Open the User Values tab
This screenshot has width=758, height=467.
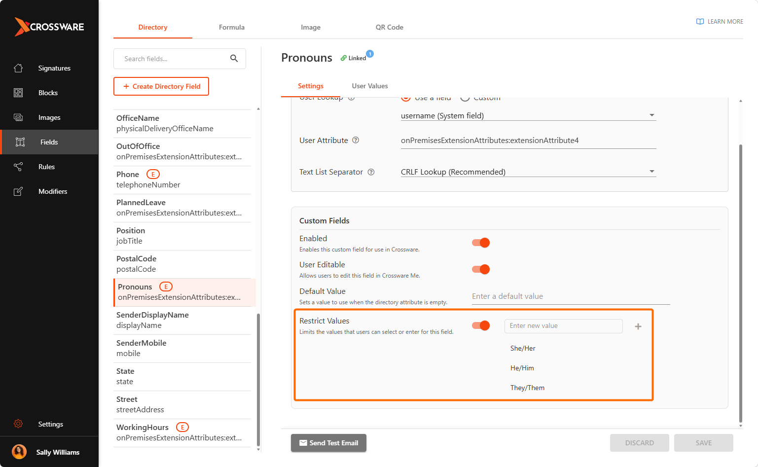(x=370, y=86)
